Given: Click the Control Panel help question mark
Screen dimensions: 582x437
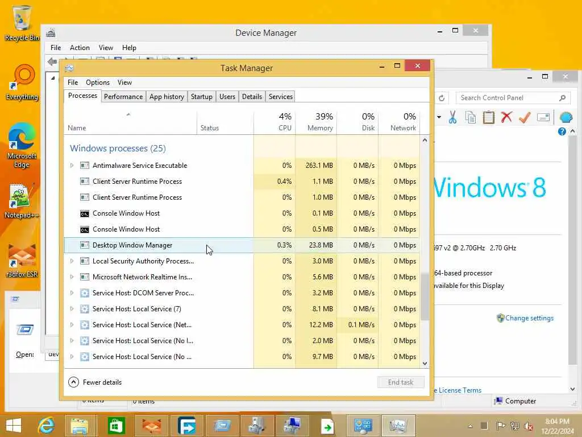Looking at the screenshot, I should click(x=562, y=131).
